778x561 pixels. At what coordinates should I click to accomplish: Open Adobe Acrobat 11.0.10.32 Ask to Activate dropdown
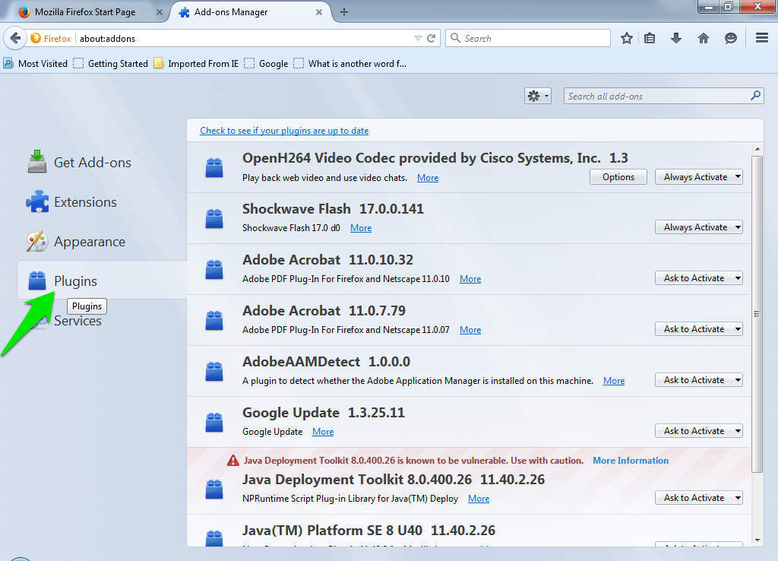click(x=699, y=278)
